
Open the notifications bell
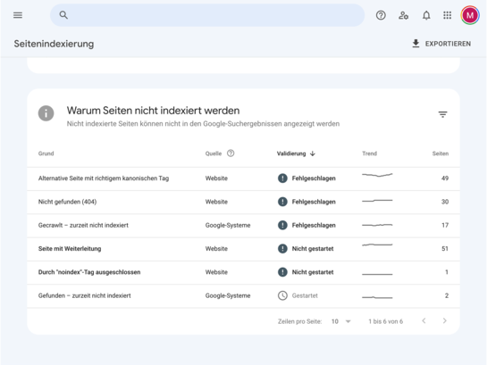tap(426, 15)
